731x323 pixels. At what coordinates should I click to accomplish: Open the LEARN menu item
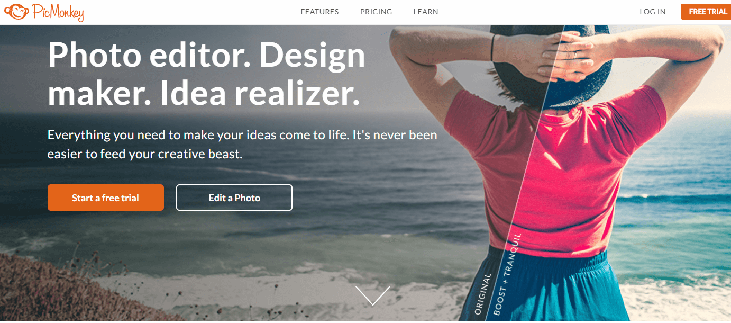pos(426,12)
